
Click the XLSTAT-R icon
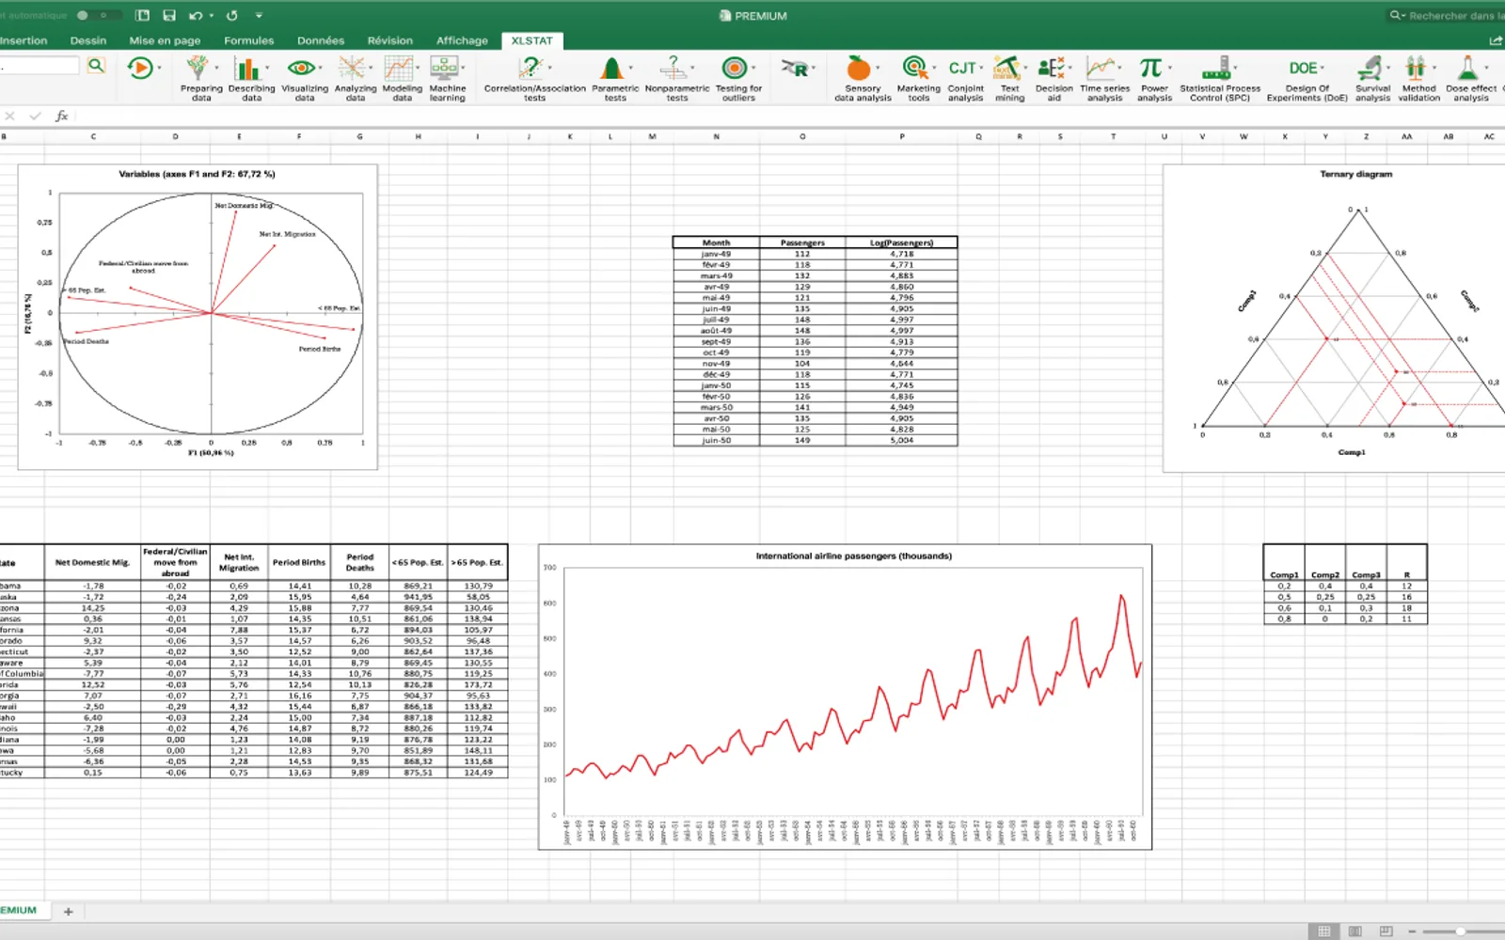795,69
